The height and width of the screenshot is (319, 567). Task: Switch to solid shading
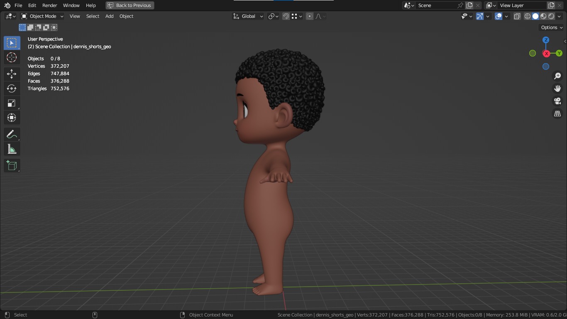click(535, 16)
